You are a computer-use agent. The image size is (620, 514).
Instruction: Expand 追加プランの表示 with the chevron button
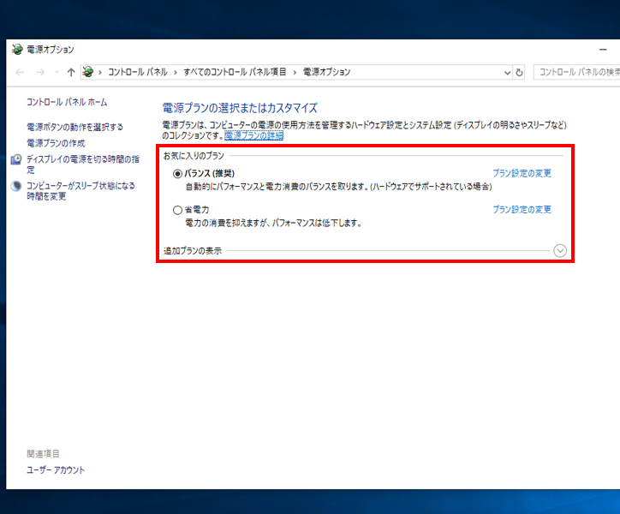click(560, 251)
